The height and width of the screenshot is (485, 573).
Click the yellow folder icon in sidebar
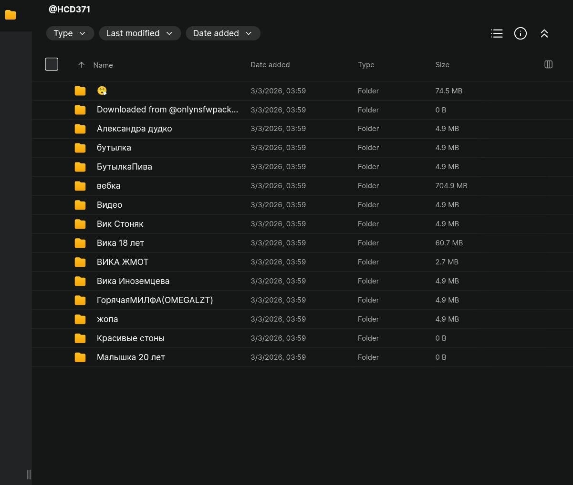[x=10, y=15]
